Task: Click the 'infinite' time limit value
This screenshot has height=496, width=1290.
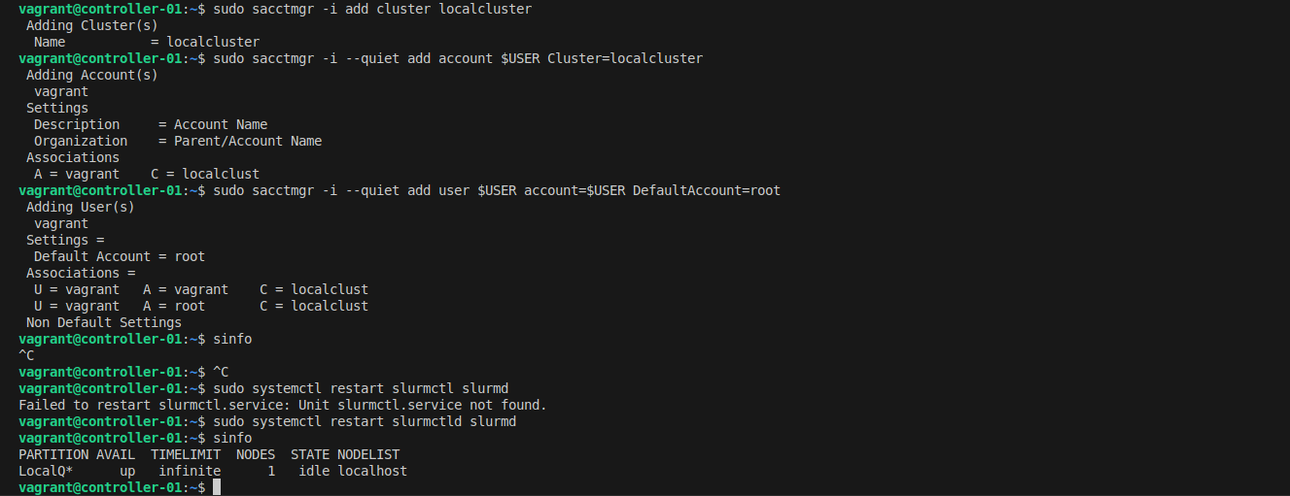Action: click(190, 471)
